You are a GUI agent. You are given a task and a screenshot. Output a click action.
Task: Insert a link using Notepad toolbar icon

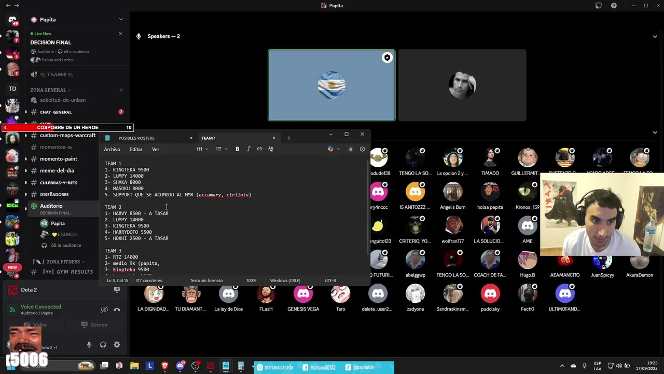click(x=259, y=149)
